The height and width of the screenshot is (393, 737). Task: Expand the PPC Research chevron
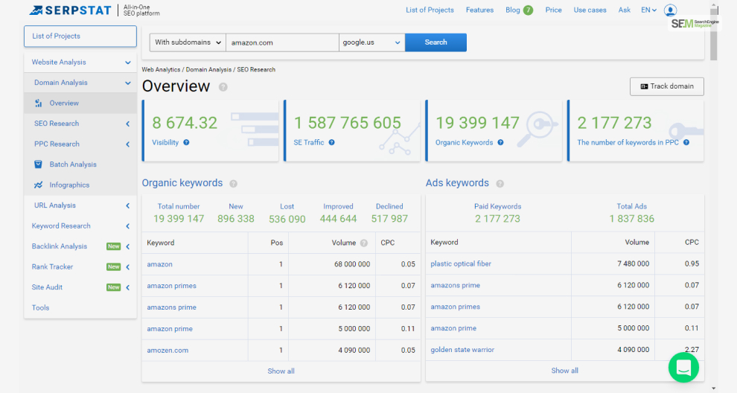(128, 144)
